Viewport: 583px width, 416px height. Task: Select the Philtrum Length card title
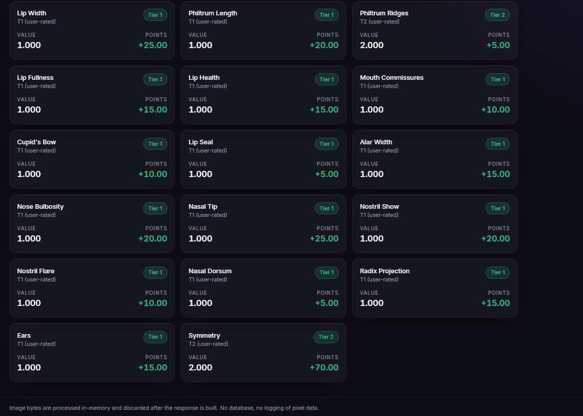[x=213, y=13]
